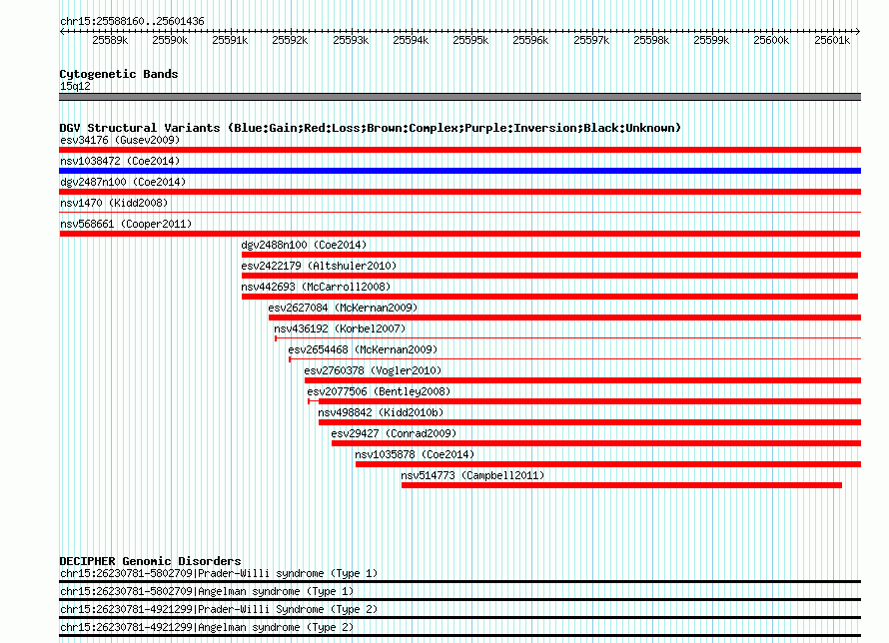889x643 pixels.
Task: Click the 15q12 cytogenetic band bar
Action: [459, 97]
